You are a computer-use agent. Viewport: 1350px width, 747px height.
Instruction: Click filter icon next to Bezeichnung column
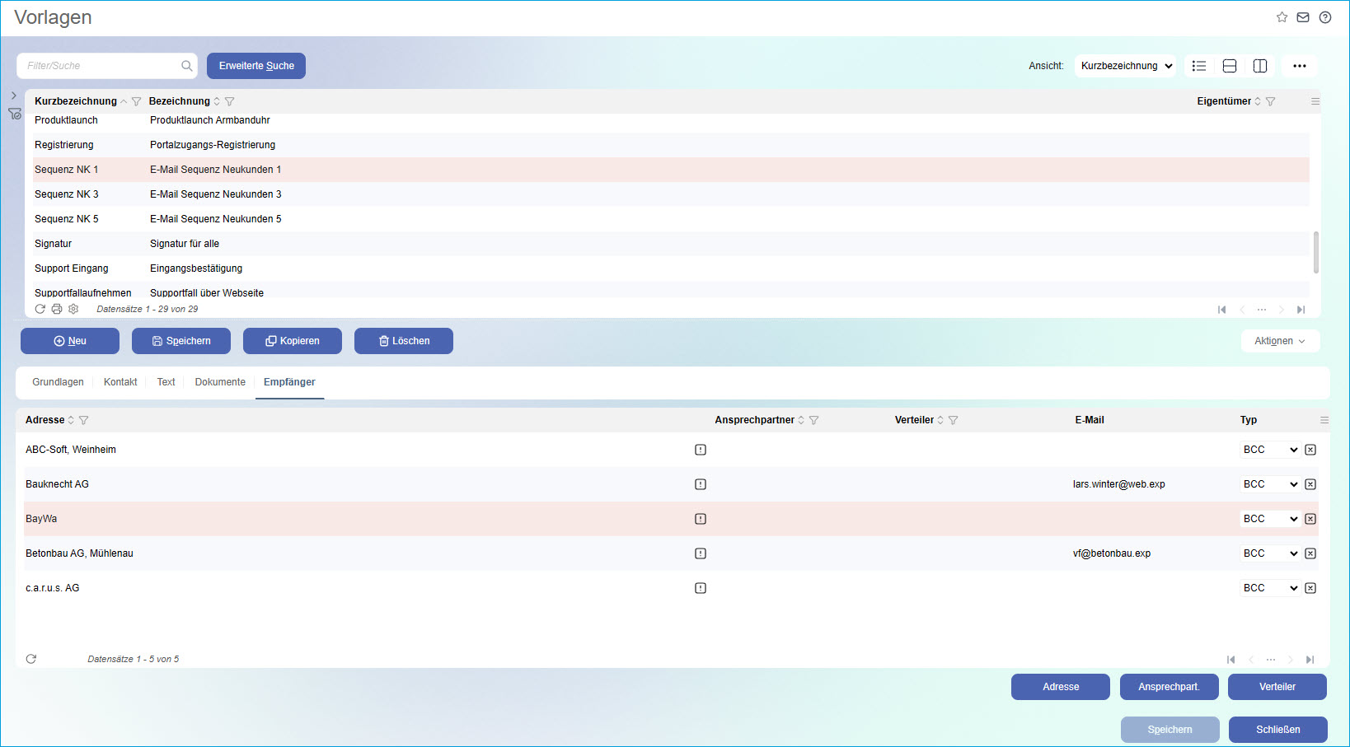[x=230, y=101]
